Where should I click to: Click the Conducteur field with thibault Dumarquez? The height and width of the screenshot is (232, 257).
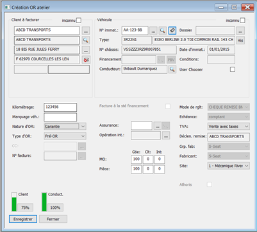[144, 69]
